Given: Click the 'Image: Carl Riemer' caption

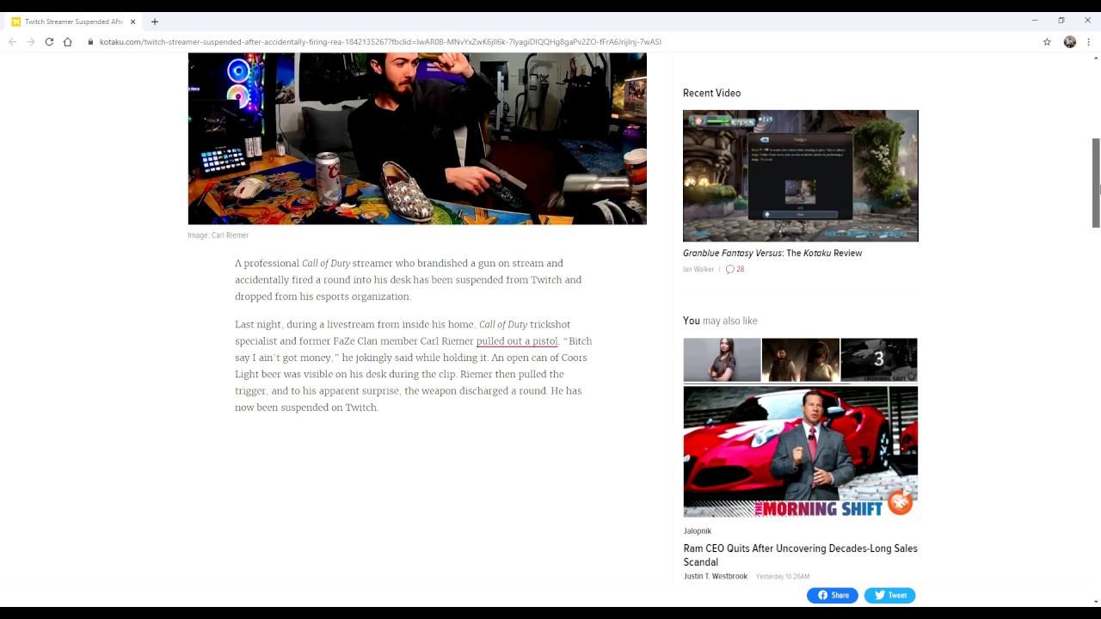Looking at the screenshot, I should click(x=218, y=236).
